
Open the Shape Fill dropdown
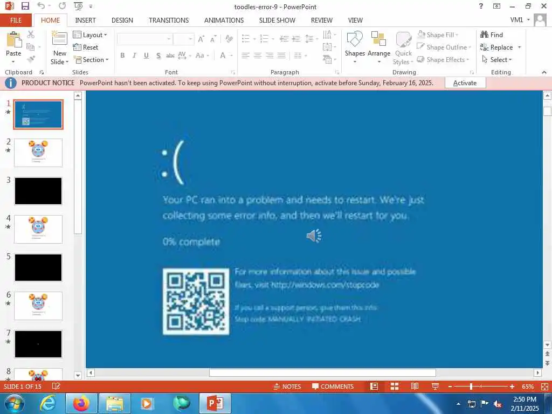pyautogui.click(x=438, y=35)
